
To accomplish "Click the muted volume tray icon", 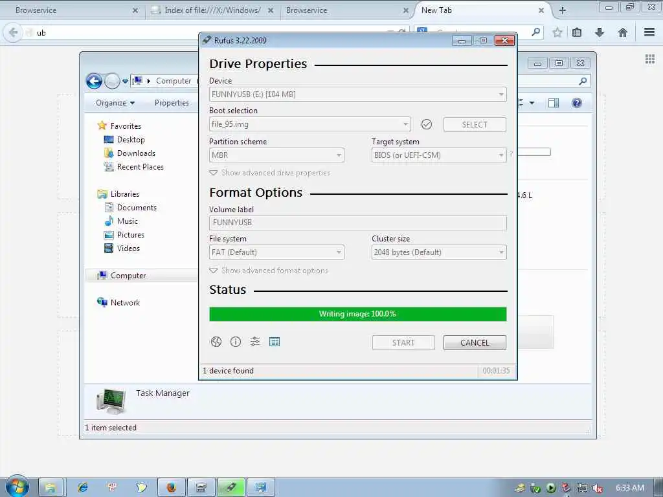I will tap(598, 488).
